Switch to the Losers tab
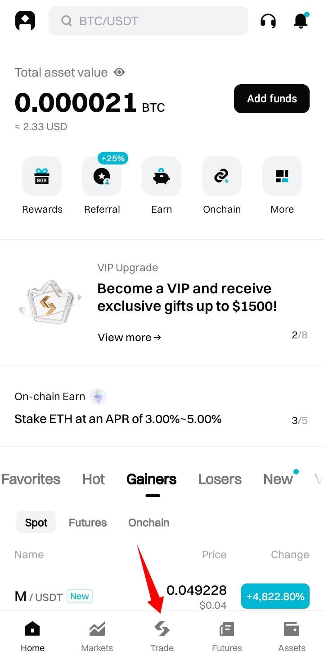The height and width of the screenshot is (670, 324). [x=220, y=479]
